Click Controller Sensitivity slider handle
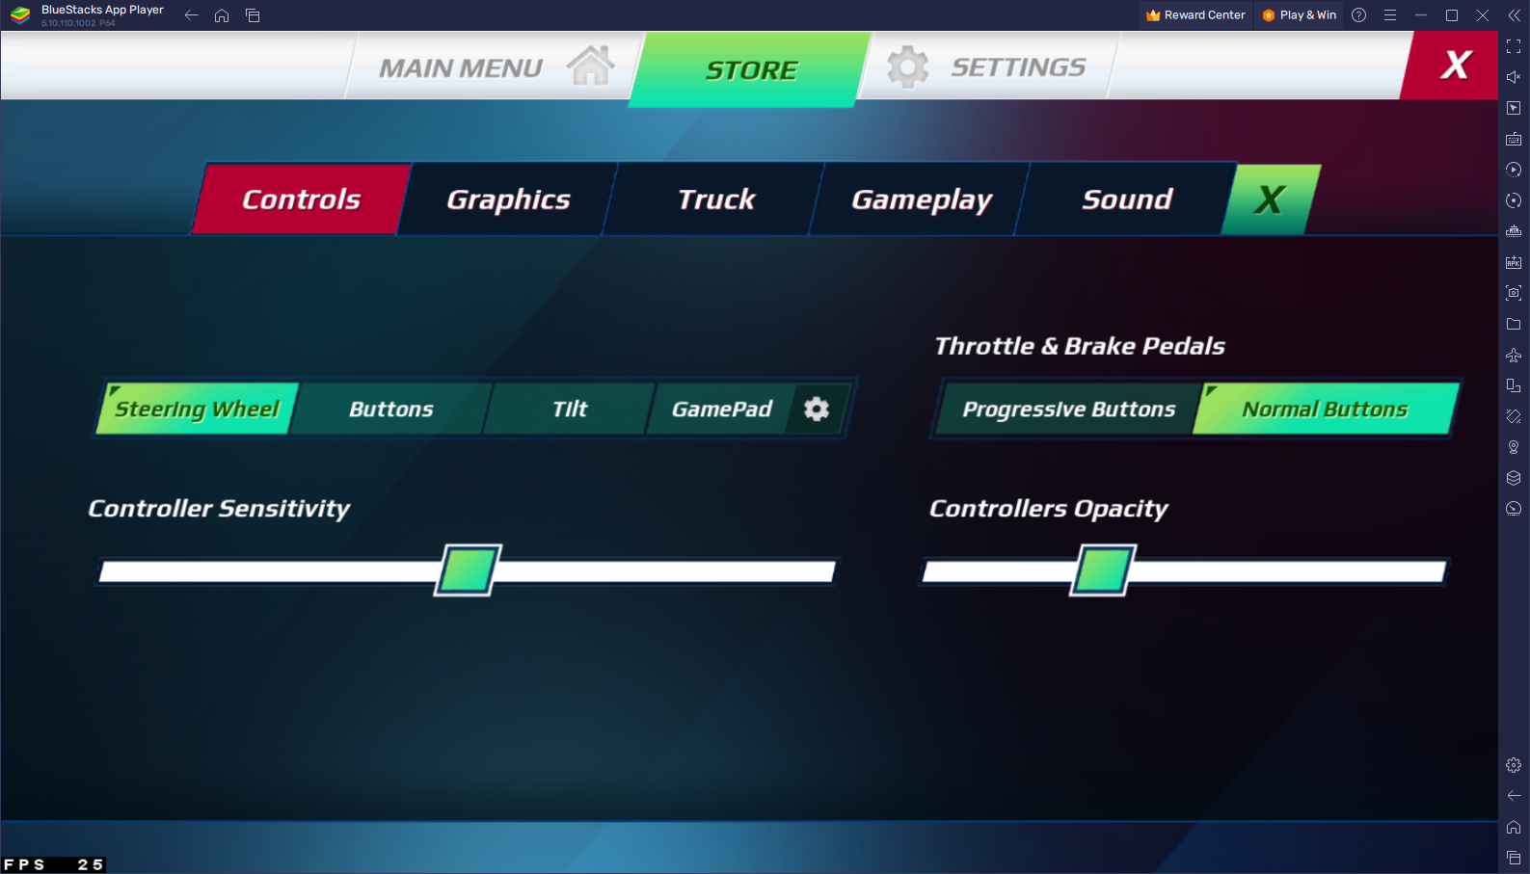Screen dimensions: 1530x874 (468, 570)
